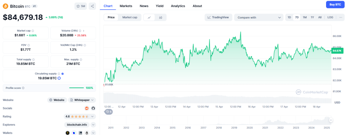The height and width of the screenshot is (135, 346).
Task: Open the Total supply info icon
Action: pos(33,60)
